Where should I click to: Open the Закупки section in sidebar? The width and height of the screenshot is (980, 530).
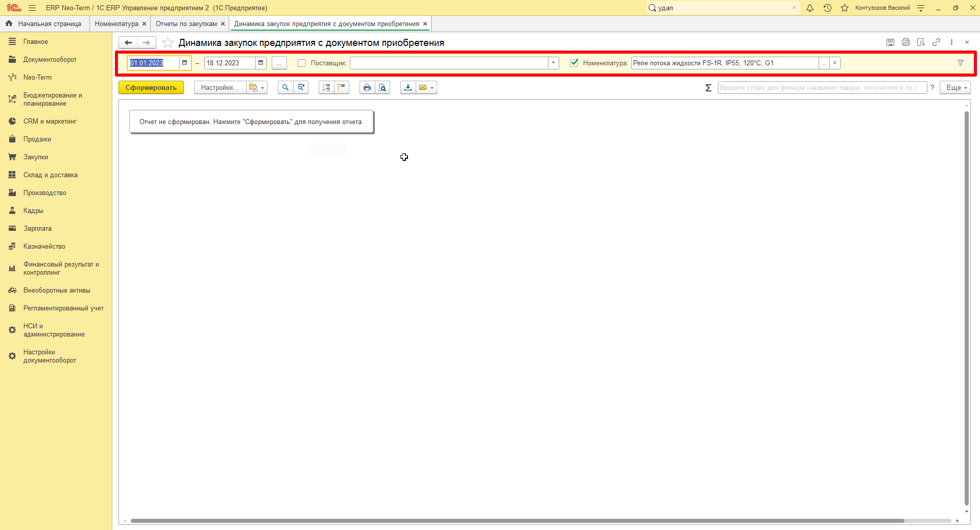36,157
